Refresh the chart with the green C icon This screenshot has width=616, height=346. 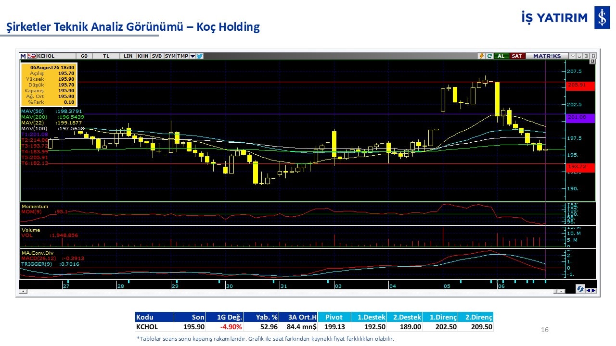tap(489, 56)
